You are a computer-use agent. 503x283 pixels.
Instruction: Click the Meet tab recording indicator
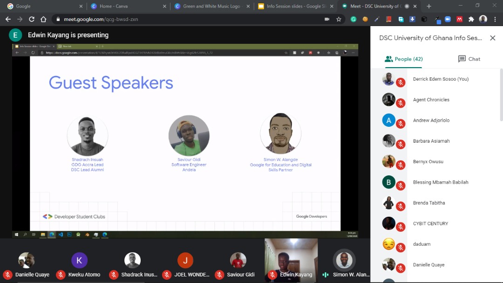pos(407,6)
